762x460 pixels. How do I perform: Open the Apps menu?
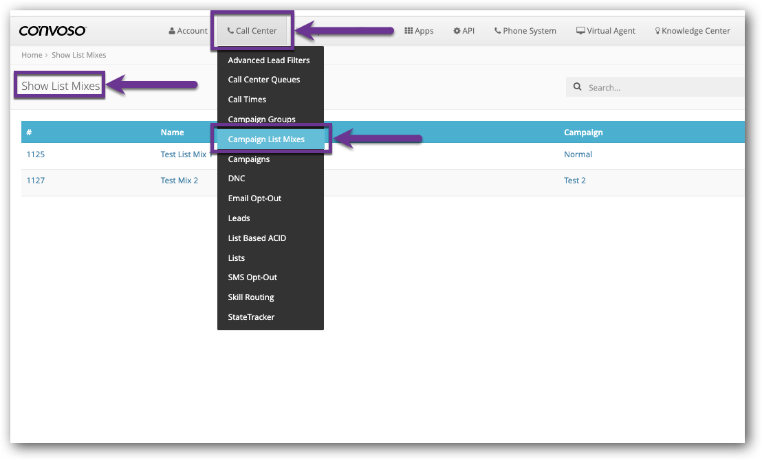(x=419, y=31)
